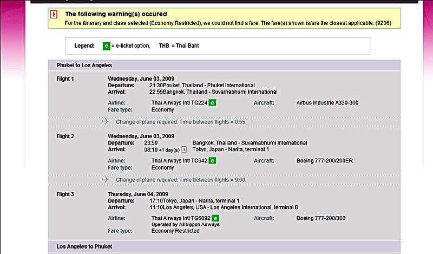
Task: Click Airbus Industrie A330-300 aircraft text
Action: click(x=327, y=103)
